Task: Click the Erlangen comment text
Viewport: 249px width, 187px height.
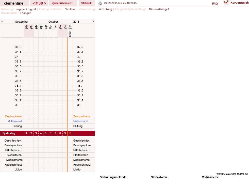Action: 26,13
